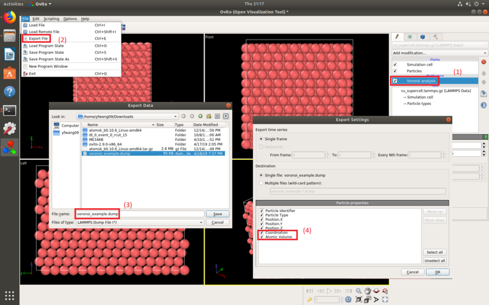Screen dimensions: 489x305
Task: Uncheck the Voronoi analysis modifier
Action: click(395, 81)
